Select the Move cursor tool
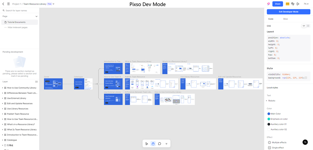The width and height of the screenshot is (313, 150). (147, 144)
